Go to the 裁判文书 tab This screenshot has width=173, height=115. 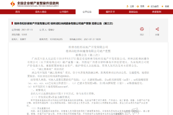110,12
